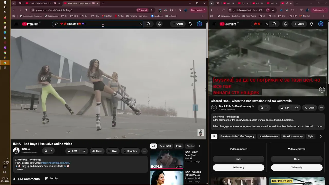Open tab search dropdown in left browser
This screenshot has height=185, width=329.
[14, 3]
